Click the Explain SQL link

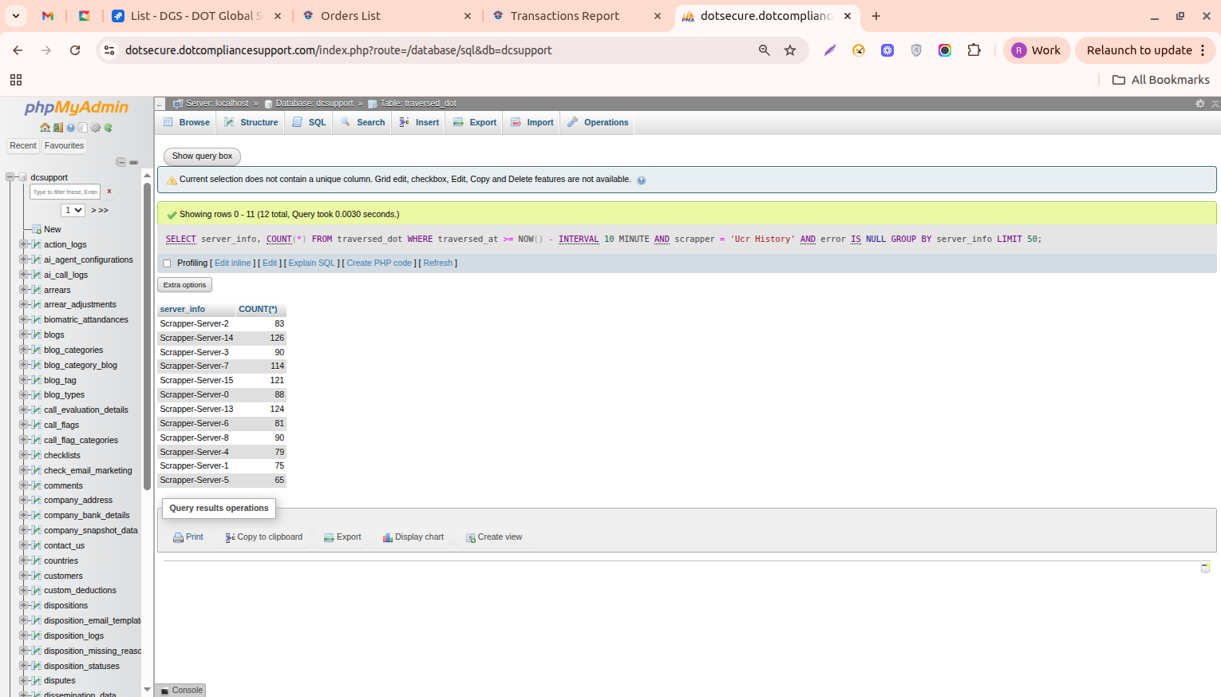[311, 263]
